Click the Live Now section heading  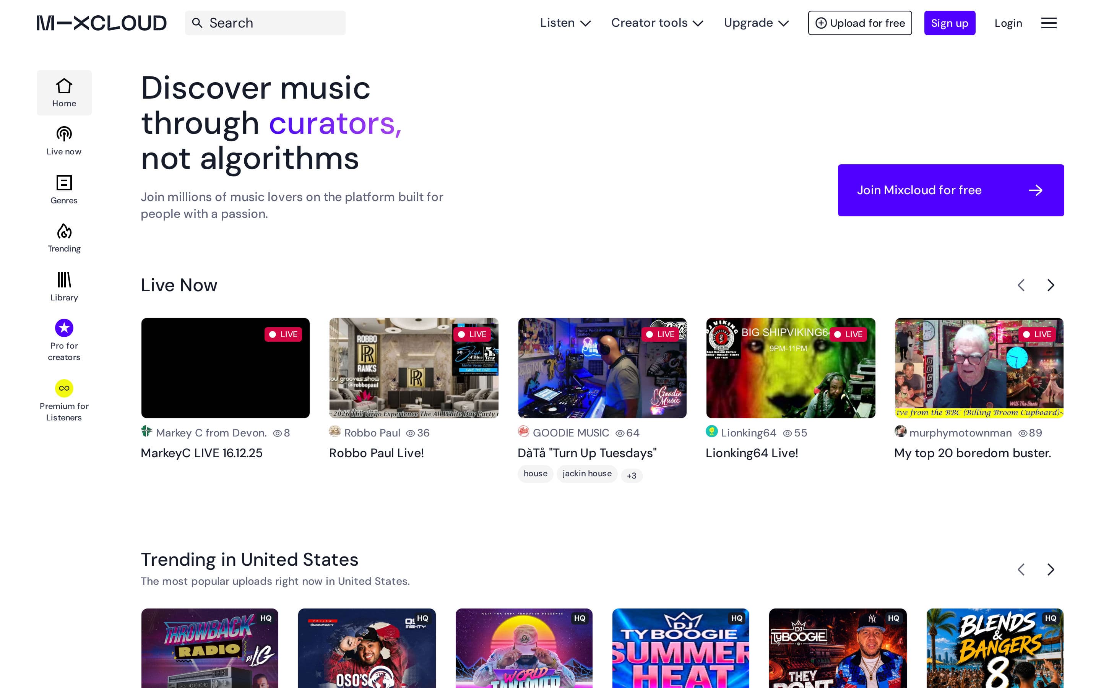tap(179, 285)
